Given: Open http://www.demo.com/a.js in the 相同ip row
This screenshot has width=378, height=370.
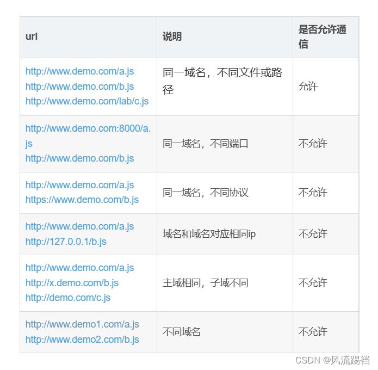Looking at the screenshot, I should 79,226.
